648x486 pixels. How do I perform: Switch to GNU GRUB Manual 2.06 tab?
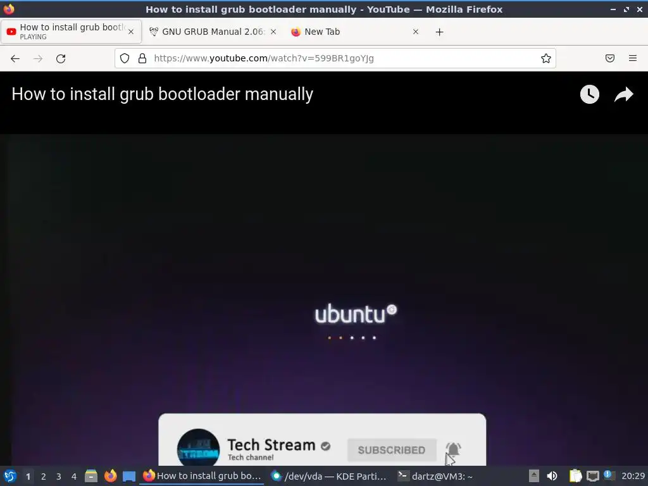pyautogui.click(x=213, y=32)
